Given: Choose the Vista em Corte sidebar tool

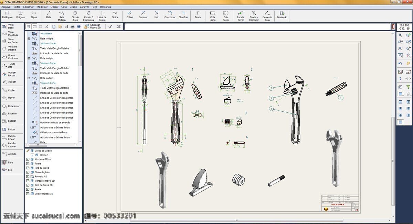Looking at the screenshot, I should tap(10, 41).
